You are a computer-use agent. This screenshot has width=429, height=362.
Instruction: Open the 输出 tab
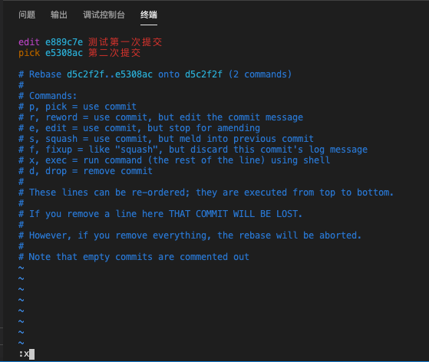[59, 15]
